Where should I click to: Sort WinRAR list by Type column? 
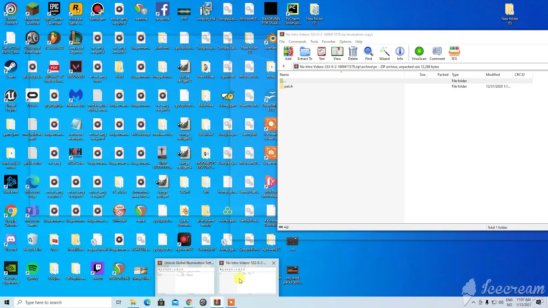click(x=467, y=74)
